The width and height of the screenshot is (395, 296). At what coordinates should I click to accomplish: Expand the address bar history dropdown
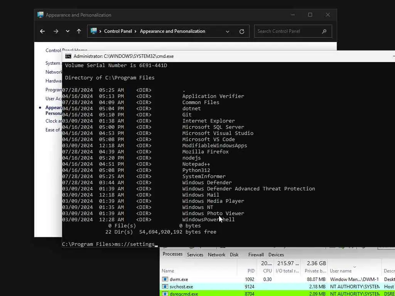click(x=228, y=32)
